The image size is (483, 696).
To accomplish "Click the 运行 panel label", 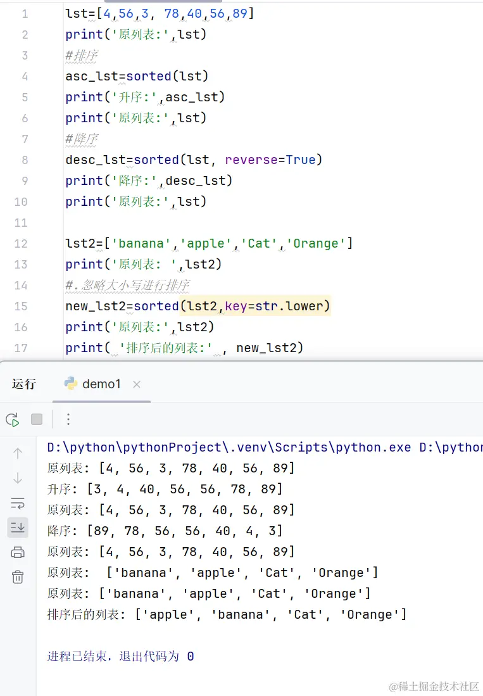I will click(24, 384).
